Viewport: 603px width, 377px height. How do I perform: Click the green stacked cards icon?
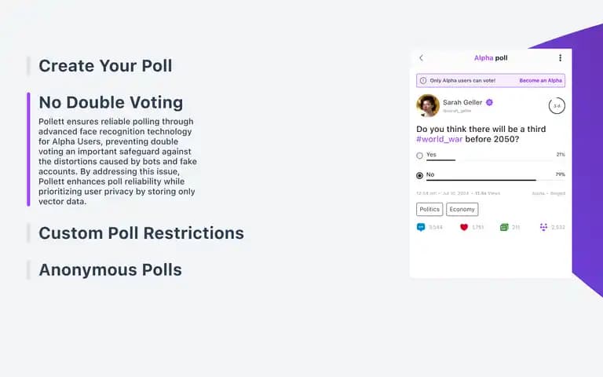(x=504, y=227)
